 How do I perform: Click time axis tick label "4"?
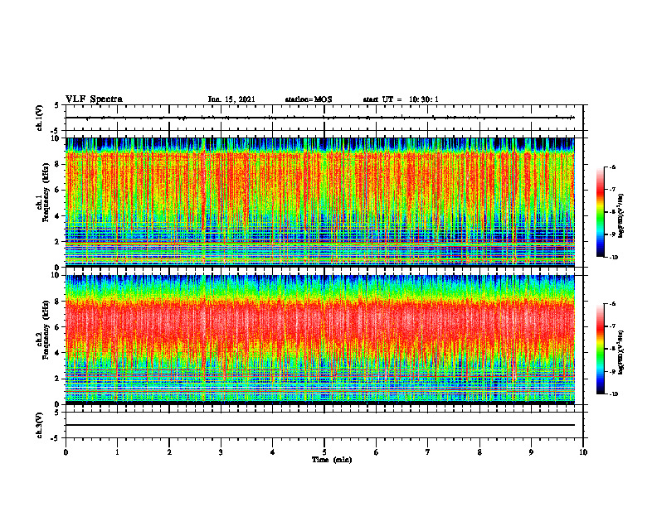(273, 452)
